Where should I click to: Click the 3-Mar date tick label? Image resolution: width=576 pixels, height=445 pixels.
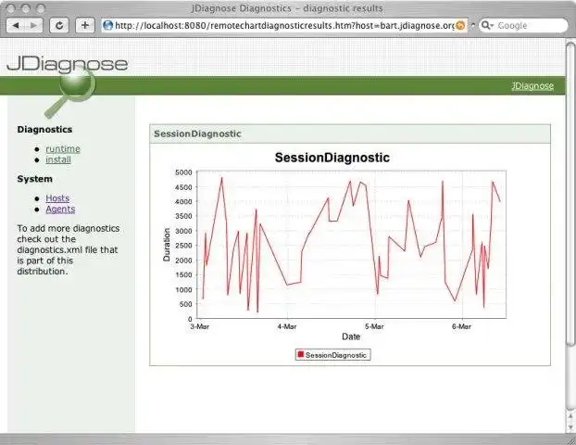pyautogui.click(x=199, y=326)
